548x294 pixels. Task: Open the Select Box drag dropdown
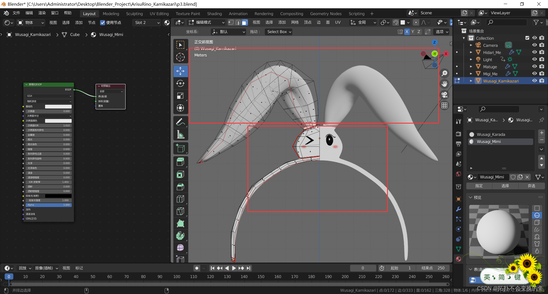279,32
